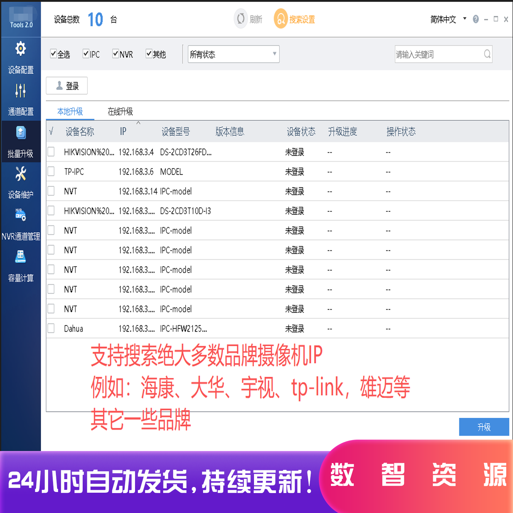Open the 通道配置 sidebar label

click(x=21, y=112)
